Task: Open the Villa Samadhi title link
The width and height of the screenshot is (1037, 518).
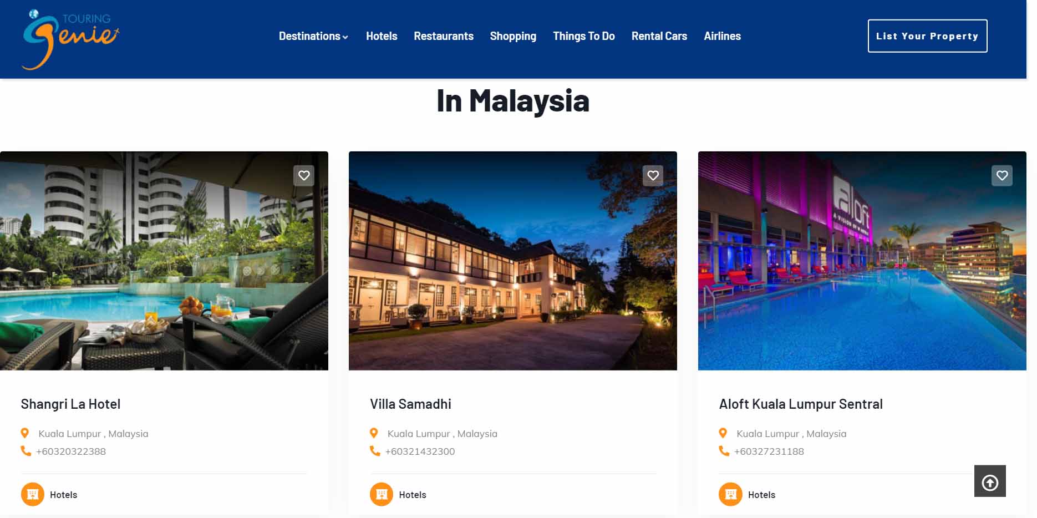Action: tap(410, 404)
